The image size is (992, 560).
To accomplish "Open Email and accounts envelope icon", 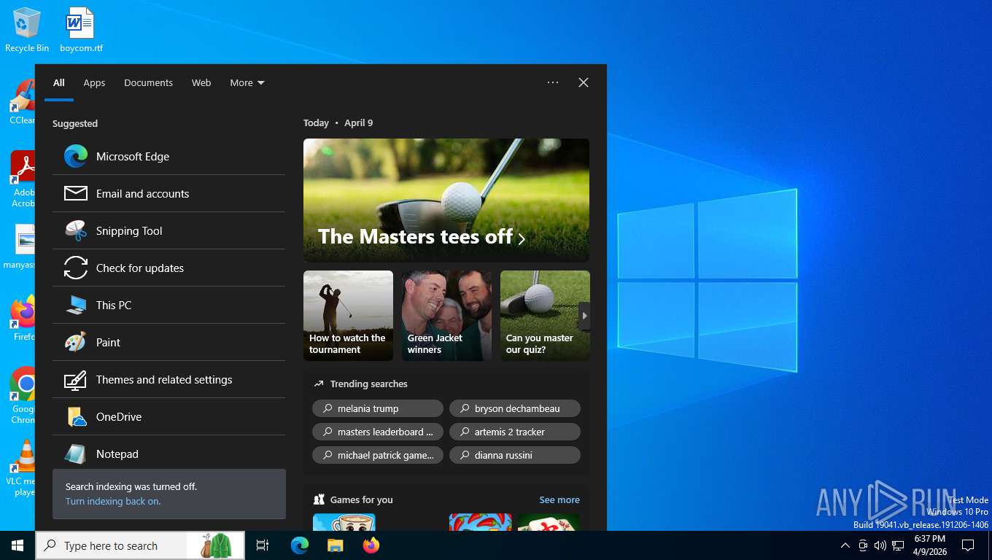I will coord(76,193).
